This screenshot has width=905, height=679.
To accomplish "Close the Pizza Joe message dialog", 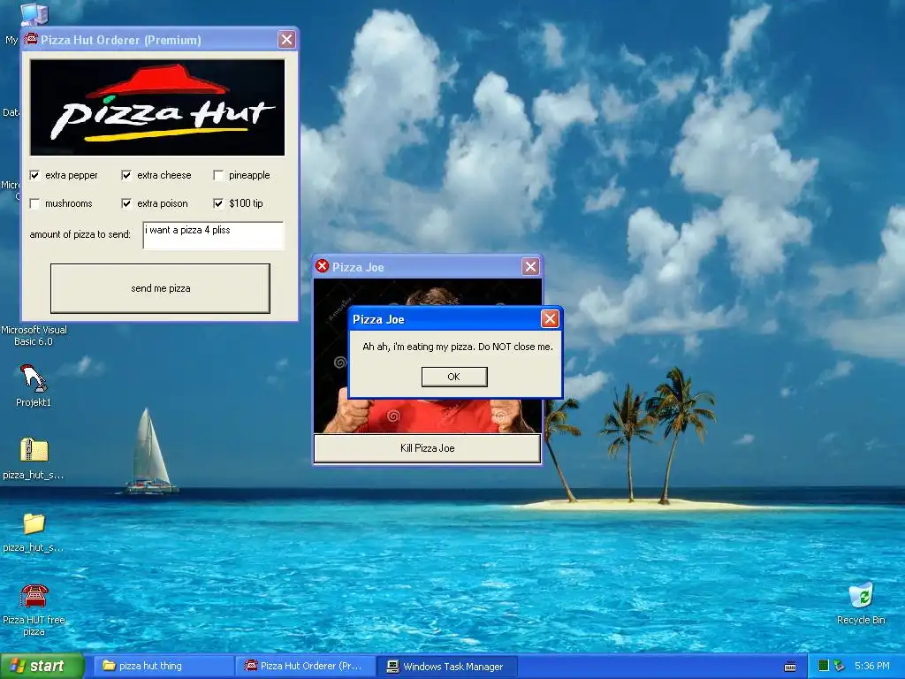I will point(550,318).
